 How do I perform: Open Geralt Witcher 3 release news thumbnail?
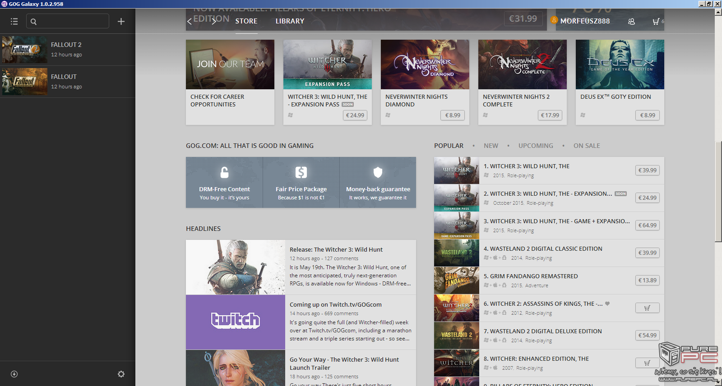[236, 267]
